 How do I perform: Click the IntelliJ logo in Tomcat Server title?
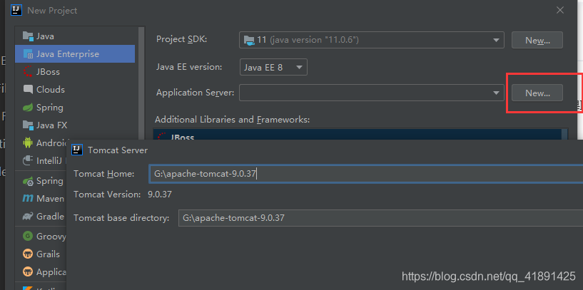coord(77,150)
